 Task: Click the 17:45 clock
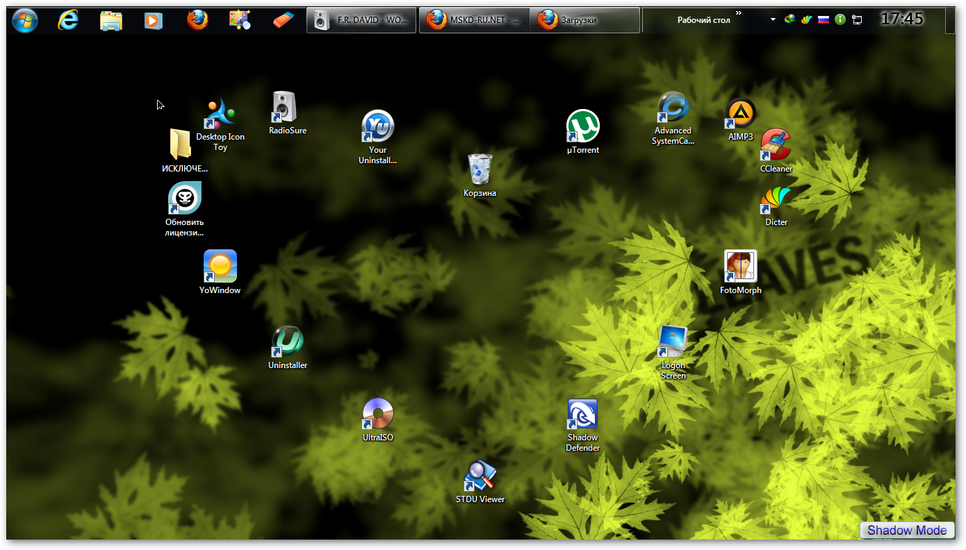[x=902, y=19]
